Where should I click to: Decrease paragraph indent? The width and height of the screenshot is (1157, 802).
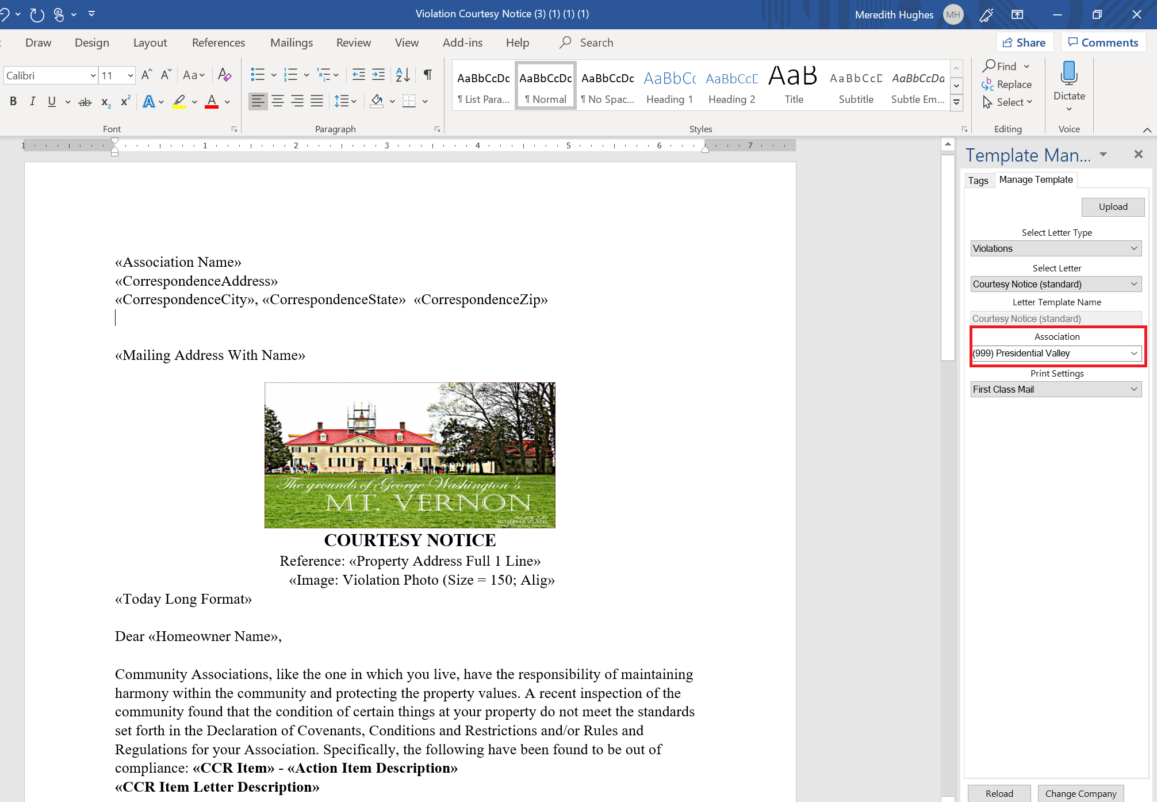point(359,74)
